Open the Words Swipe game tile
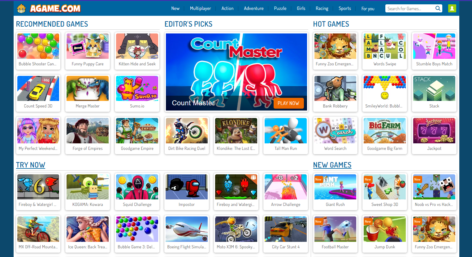472x257 pixels. (385, 51)
